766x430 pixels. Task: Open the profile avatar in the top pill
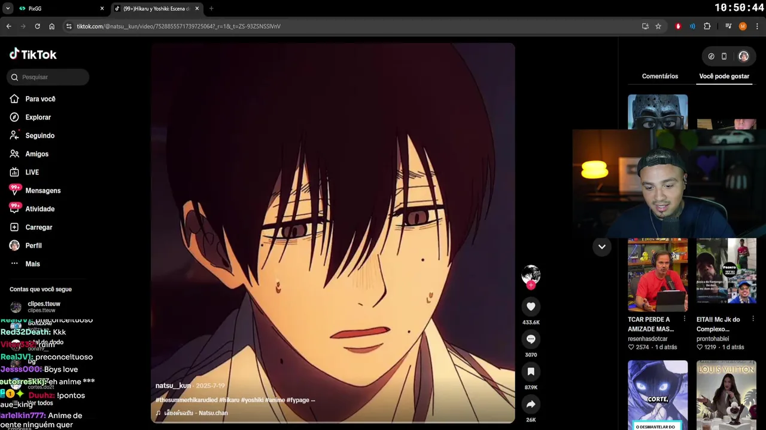point(743,56)
